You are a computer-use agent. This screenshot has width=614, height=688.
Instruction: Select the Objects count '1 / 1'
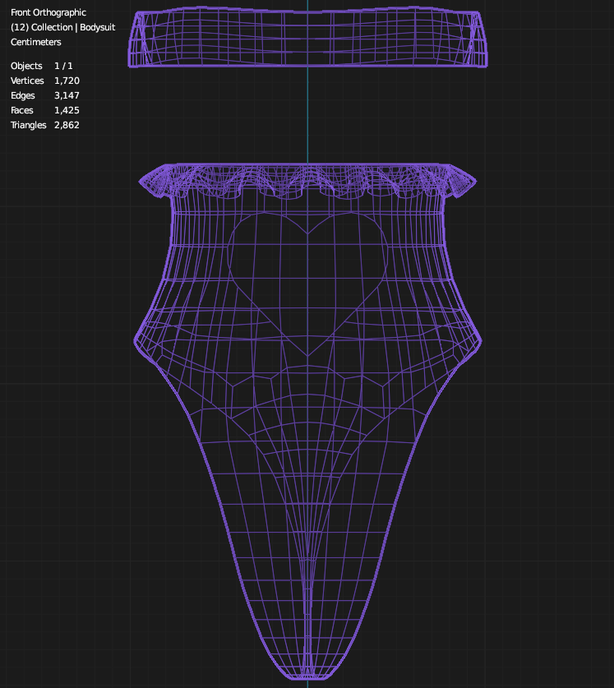63,66
